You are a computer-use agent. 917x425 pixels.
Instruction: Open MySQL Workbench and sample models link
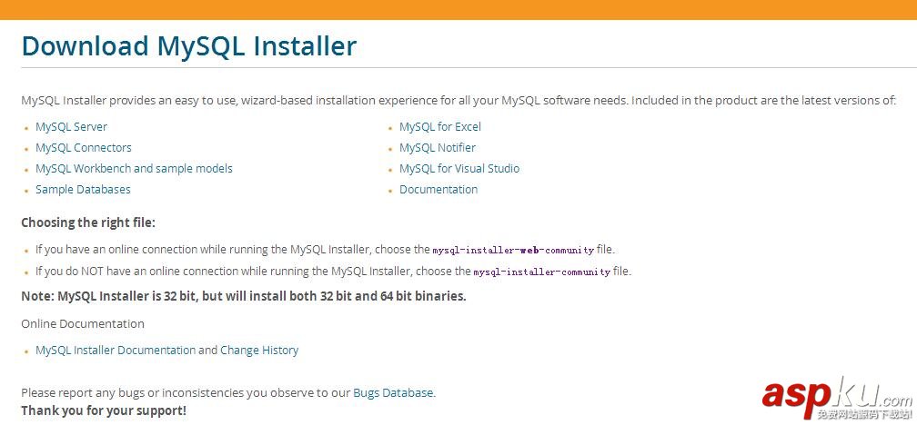134,169
